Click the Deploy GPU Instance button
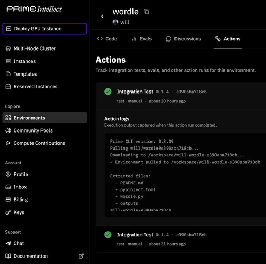The width and height of the screenshot is (266, 264). pos(45,29)
